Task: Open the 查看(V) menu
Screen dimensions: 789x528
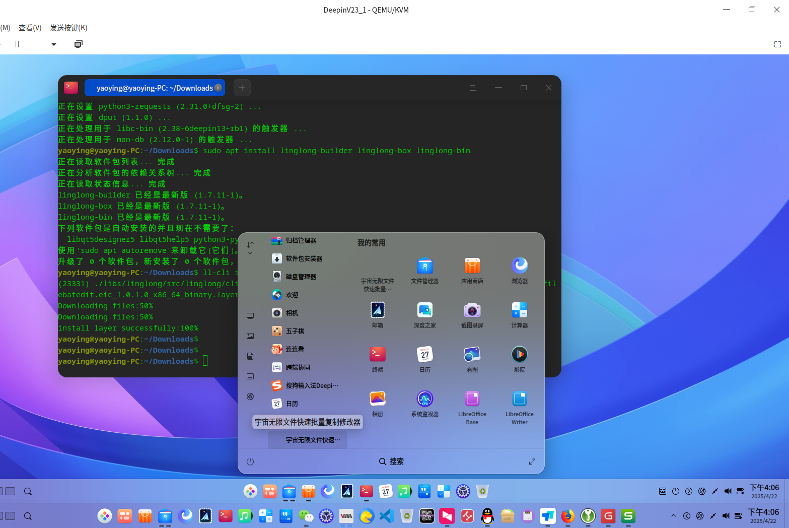Action: coord(30,28)
